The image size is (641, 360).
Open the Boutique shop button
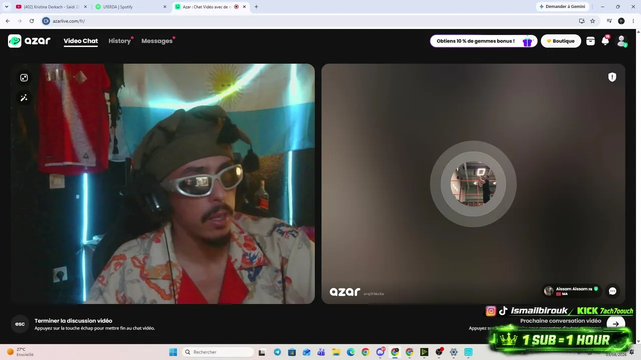point(561,41)
